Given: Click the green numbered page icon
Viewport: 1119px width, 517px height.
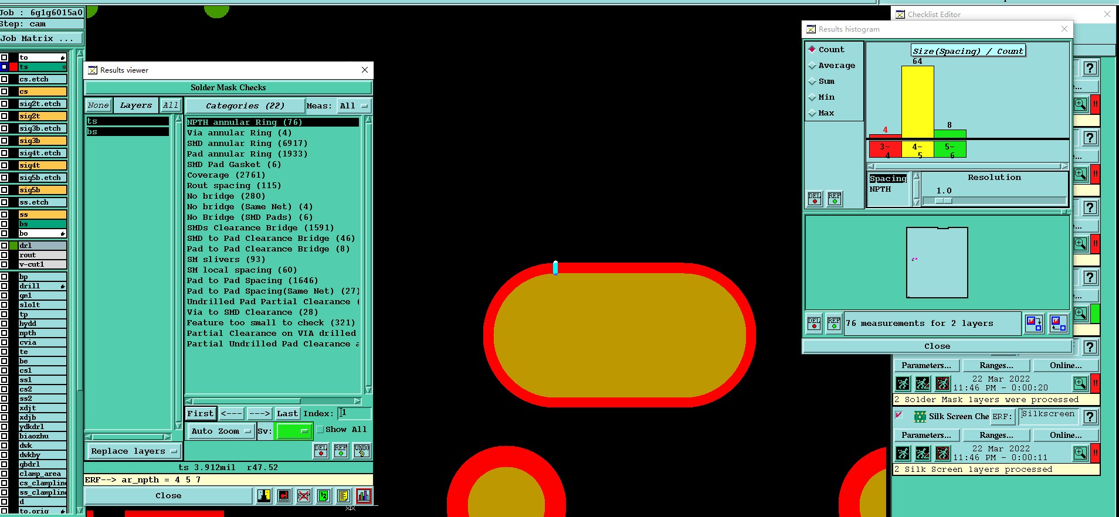Looking at the screenshot, I should coord(324,496).
